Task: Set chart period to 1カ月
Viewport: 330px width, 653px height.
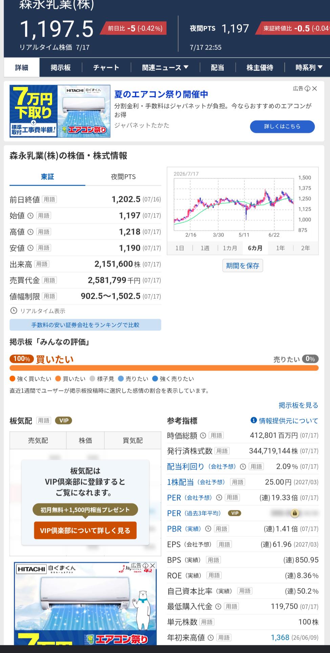Action: tap(230, 248)
